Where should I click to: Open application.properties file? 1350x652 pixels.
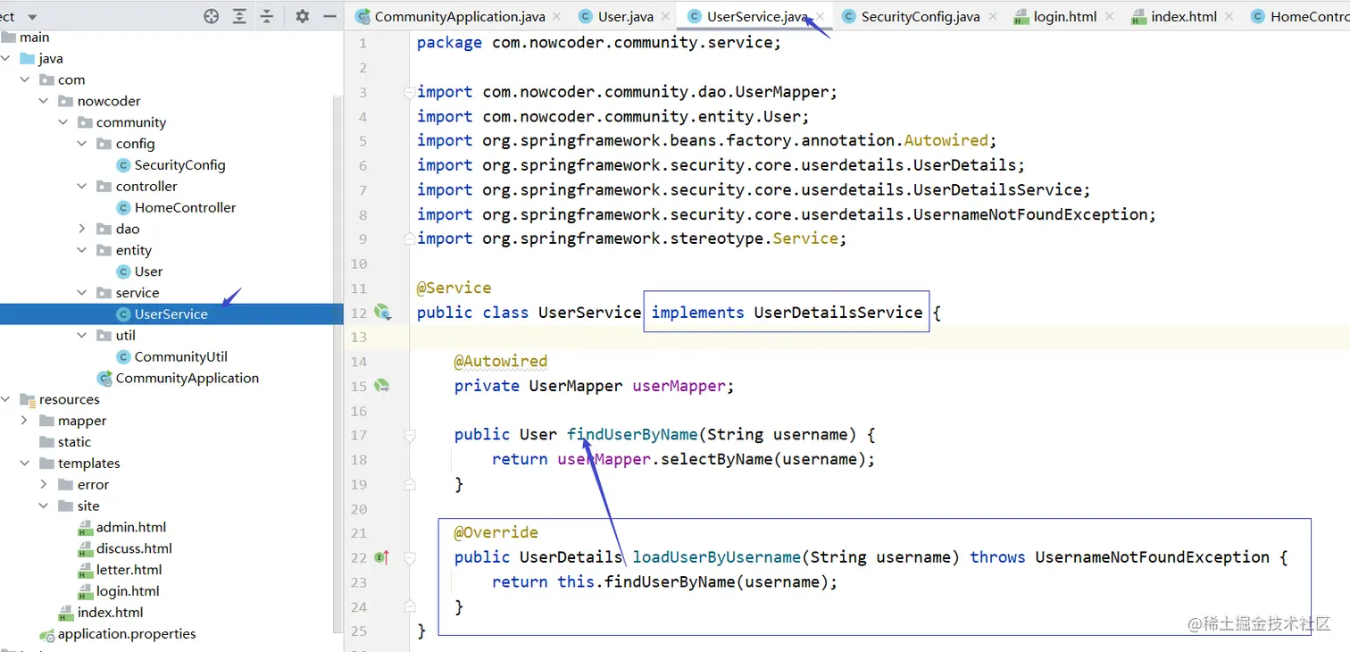(127, 634)
